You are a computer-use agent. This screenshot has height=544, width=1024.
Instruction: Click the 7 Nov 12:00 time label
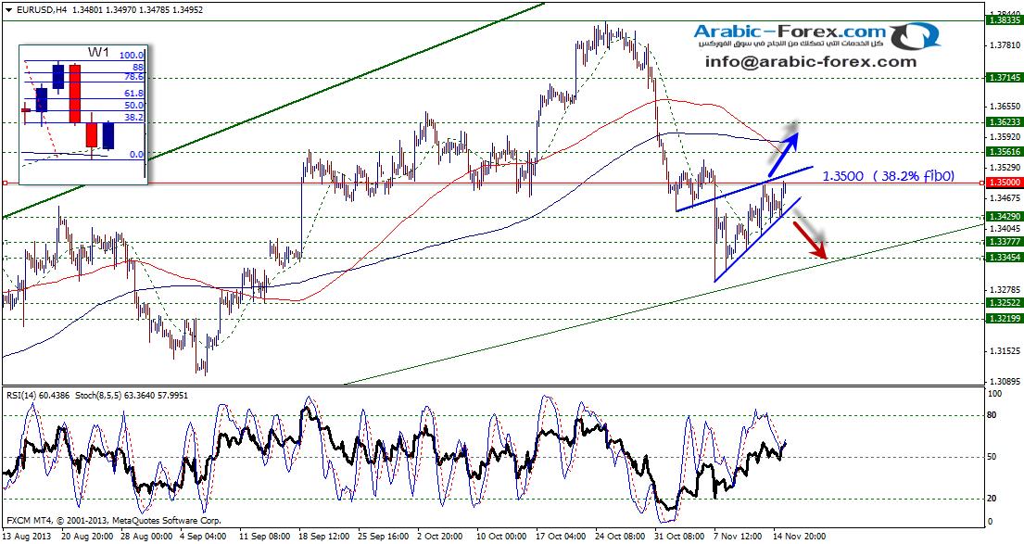(x=737, y=537)
